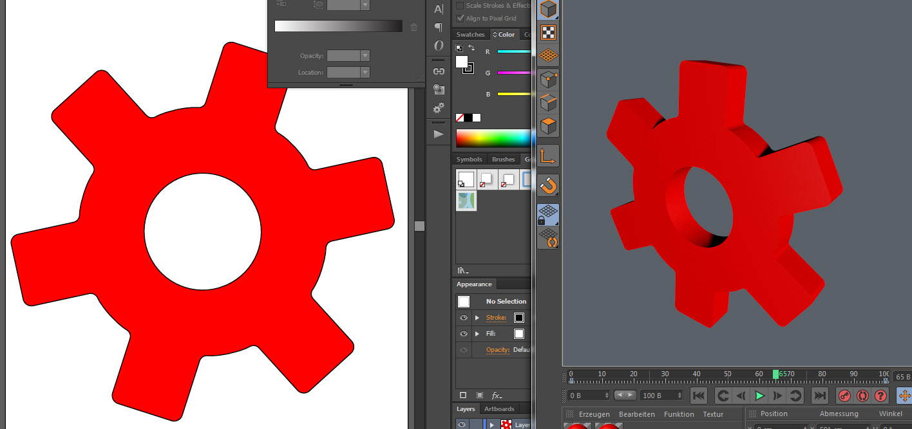
Task: Activate polygon mode cube icon
Action: (548, 126)
